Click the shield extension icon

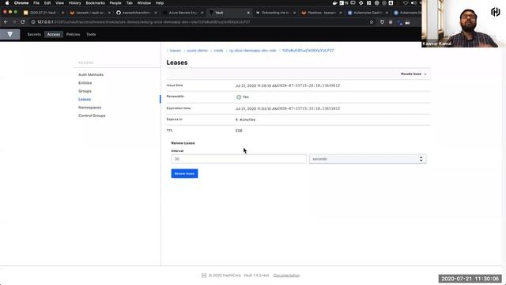(382, 22)
